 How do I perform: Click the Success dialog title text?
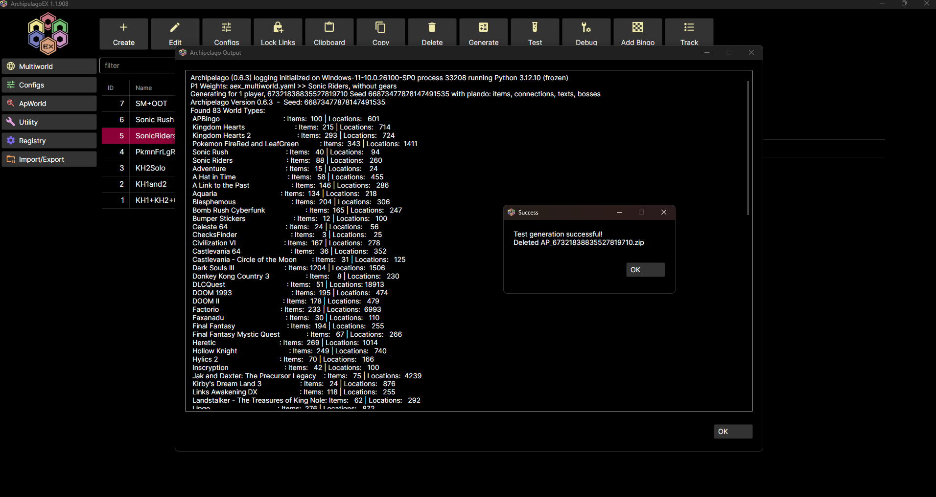pos(528,213)
